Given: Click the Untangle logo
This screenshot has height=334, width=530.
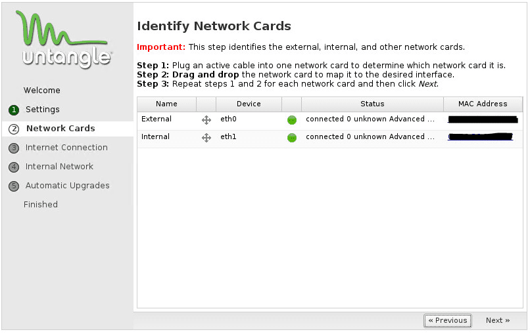Looking at the screenshot, I should (63, 39).
